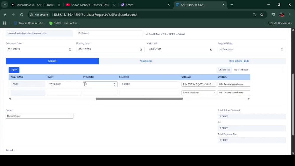295x166 pixels.
Task: Close the SAP Business-One tab
Action: coord(224,5)
